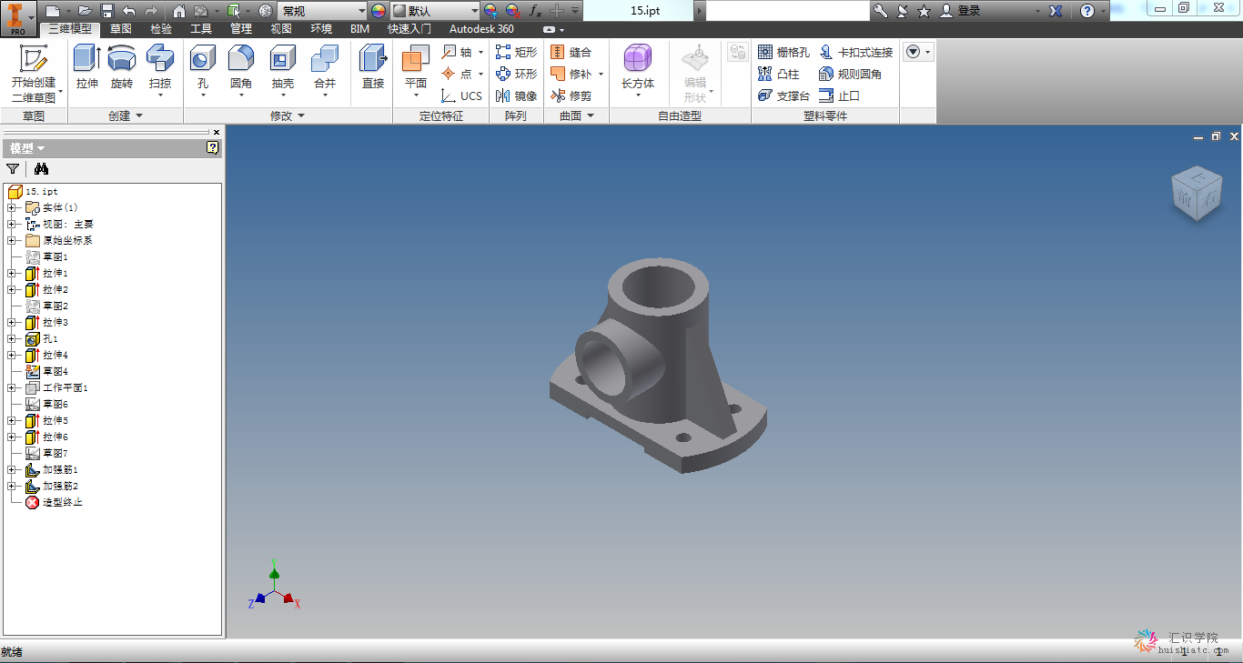This screenshot has height=663, width=1243.
Task: Click the binoculars Find icon in browser
Action: [x=41, y=168]
